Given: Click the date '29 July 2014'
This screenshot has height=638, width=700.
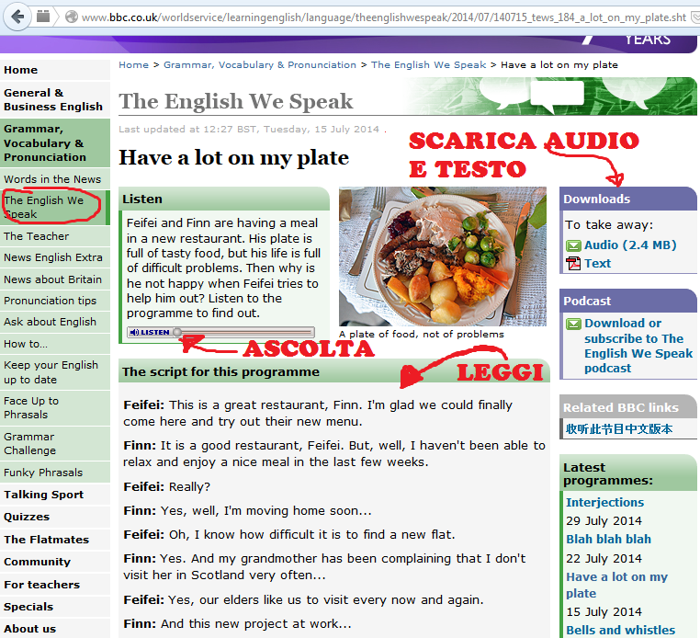Looking at the screenshot, I should tap(604, 521).
